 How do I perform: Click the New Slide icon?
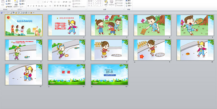click(16, 2)
